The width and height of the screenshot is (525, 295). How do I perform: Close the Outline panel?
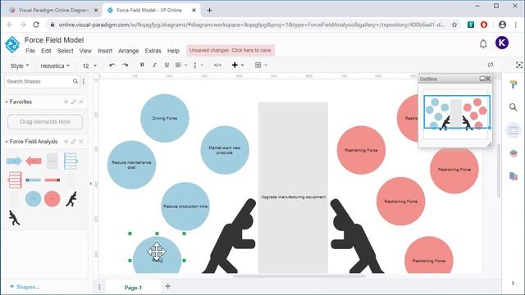(x=488, y=79)
